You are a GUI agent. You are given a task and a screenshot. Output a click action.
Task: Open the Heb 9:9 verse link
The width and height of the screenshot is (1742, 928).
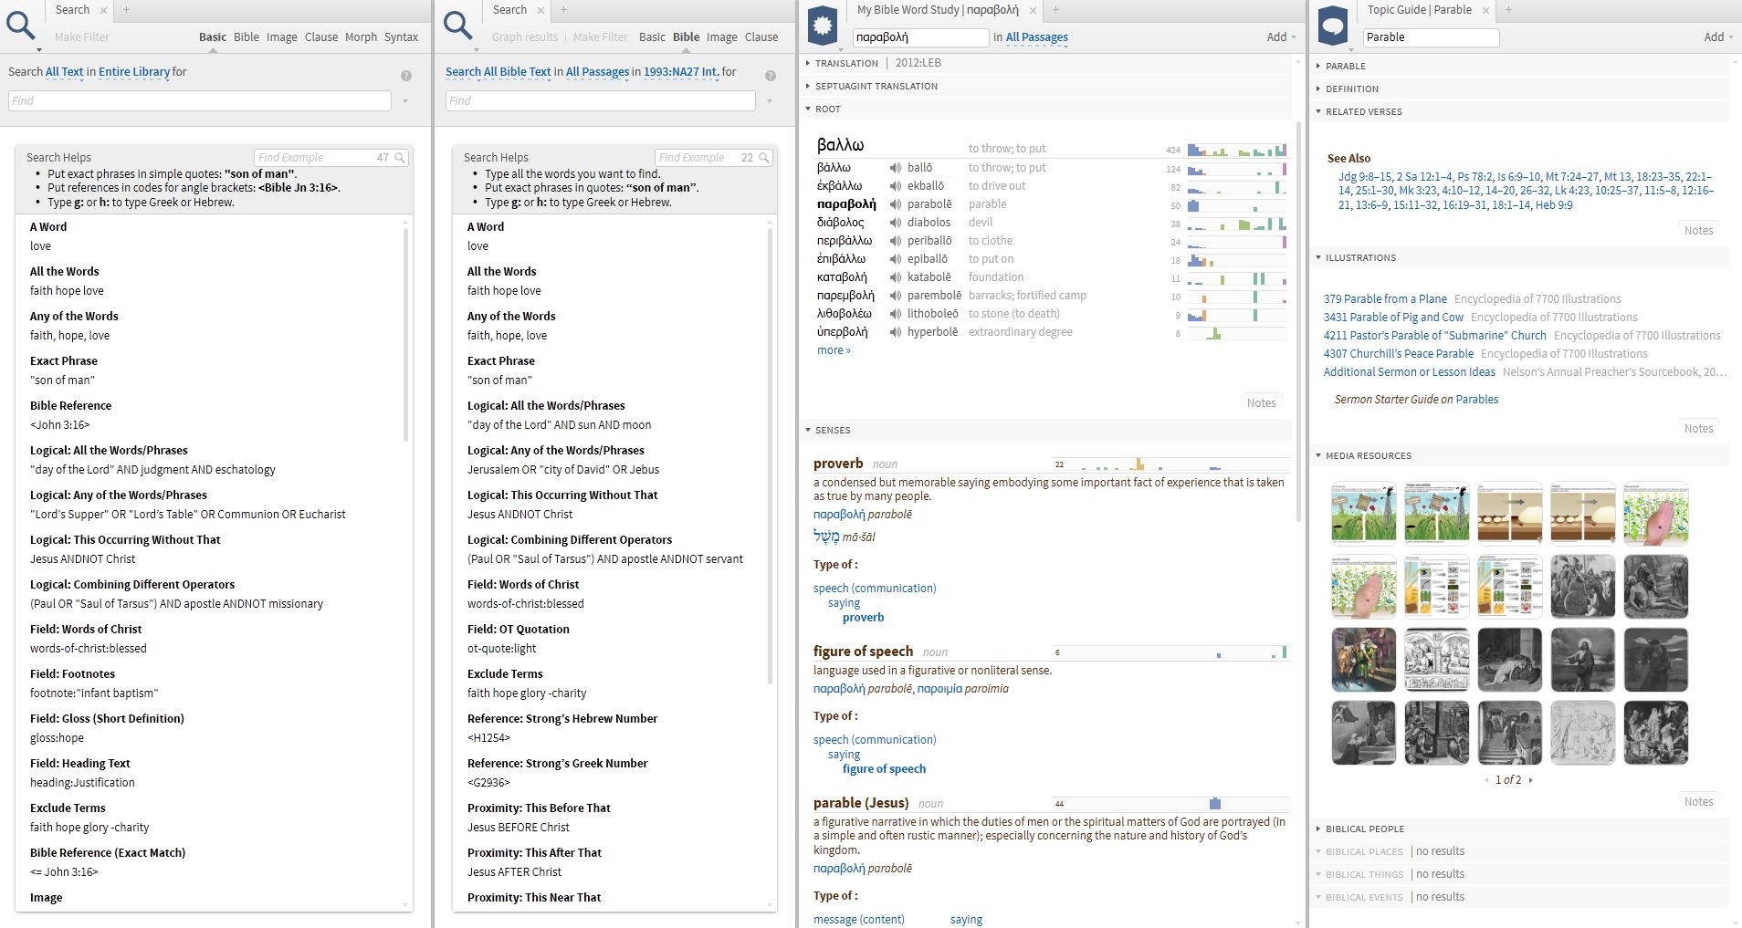click(1554, 205)
